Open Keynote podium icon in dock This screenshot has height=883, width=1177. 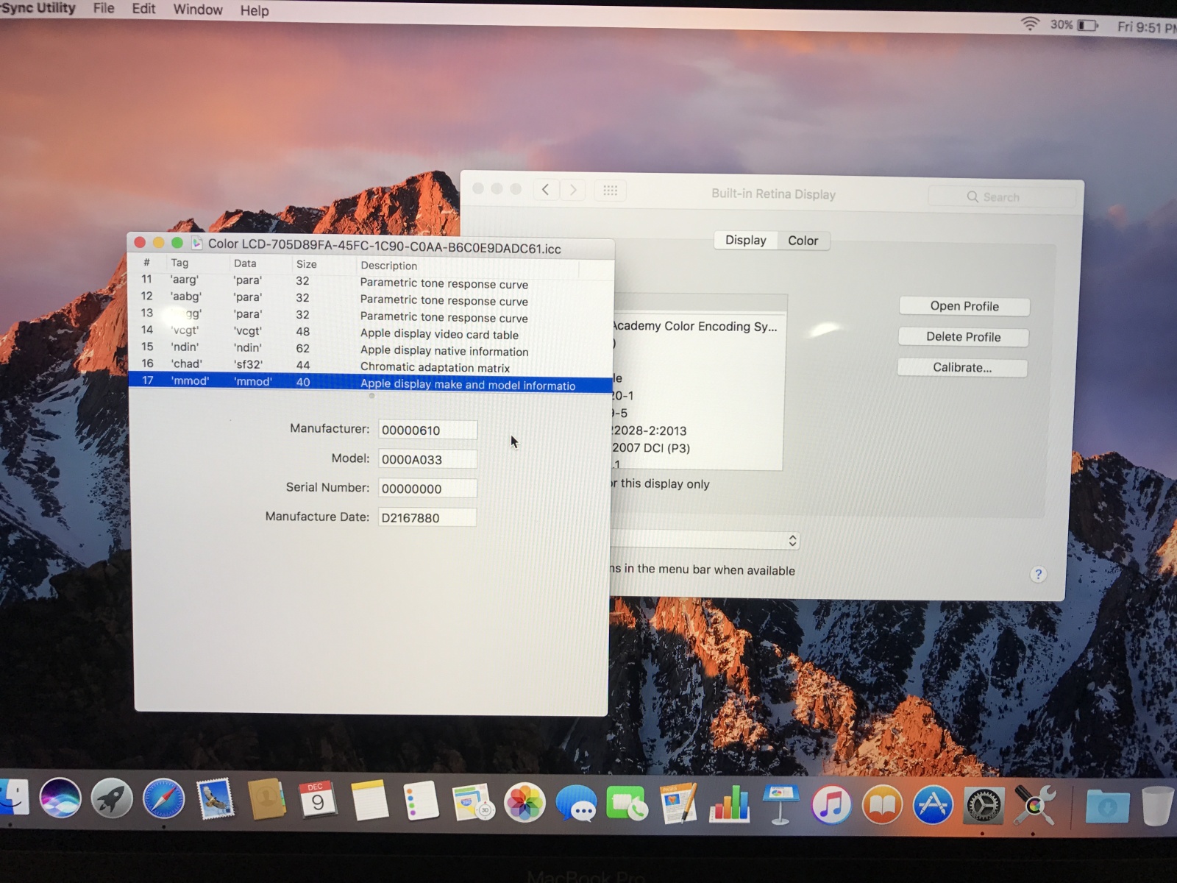(x=780, y=804)
